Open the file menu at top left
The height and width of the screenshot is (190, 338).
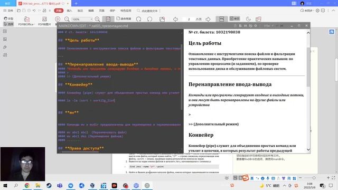[8, 11]
